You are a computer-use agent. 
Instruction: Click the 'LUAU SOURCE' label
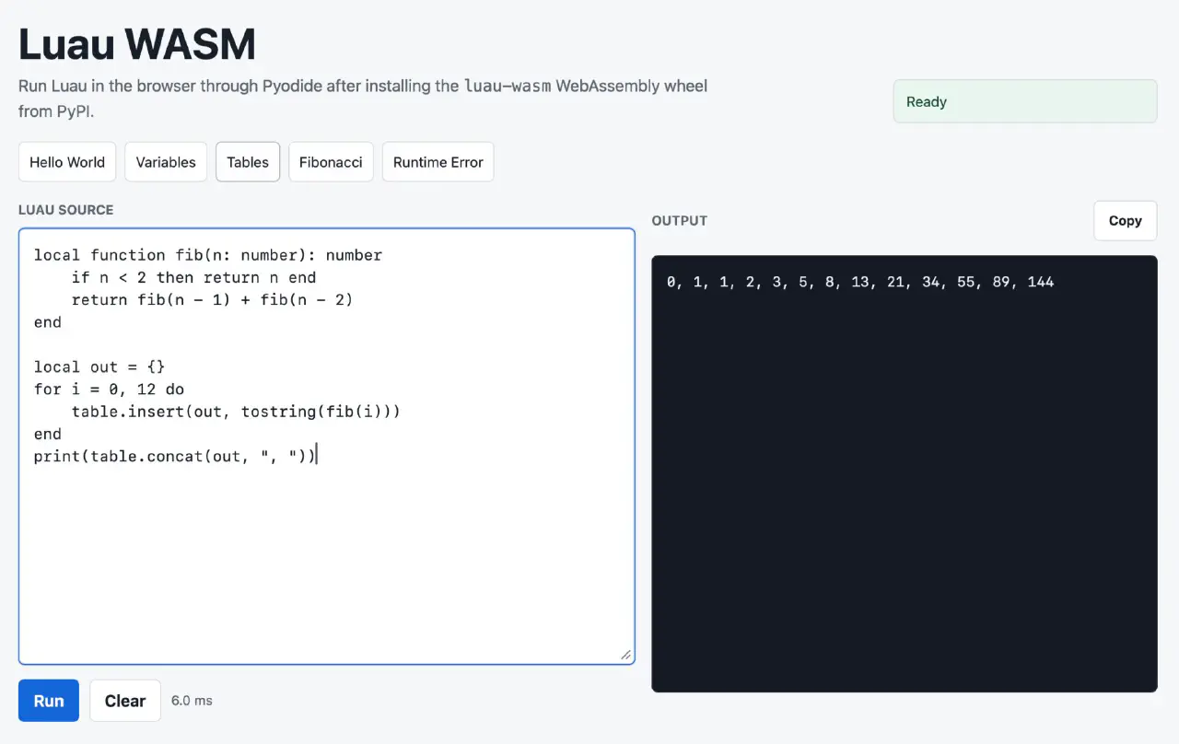coord(66,210)
